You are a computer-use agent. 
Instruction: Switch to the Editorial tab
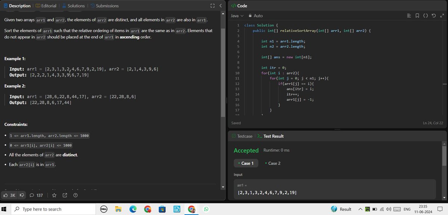[46, 6]
